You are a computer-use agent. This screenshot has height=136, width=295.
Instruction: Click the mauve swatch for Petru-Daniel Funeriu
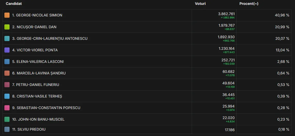coord(7,85)
